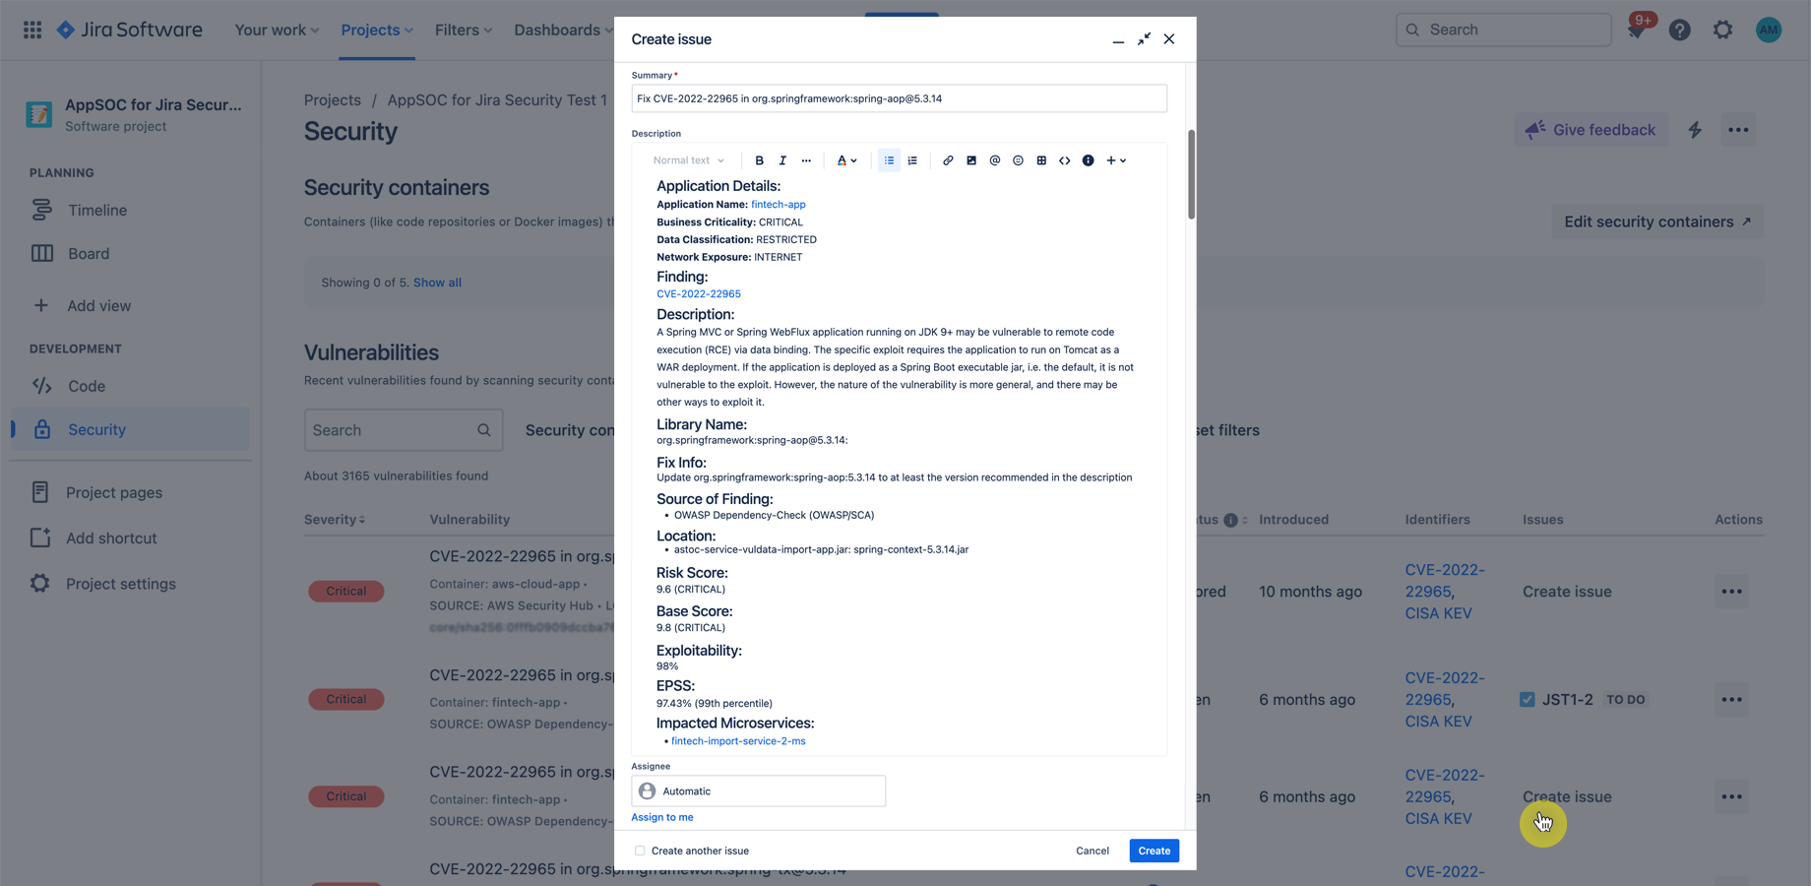1811x886 pixels.
Task: Expand the Filters menu
Action: (x=464, y=30)
